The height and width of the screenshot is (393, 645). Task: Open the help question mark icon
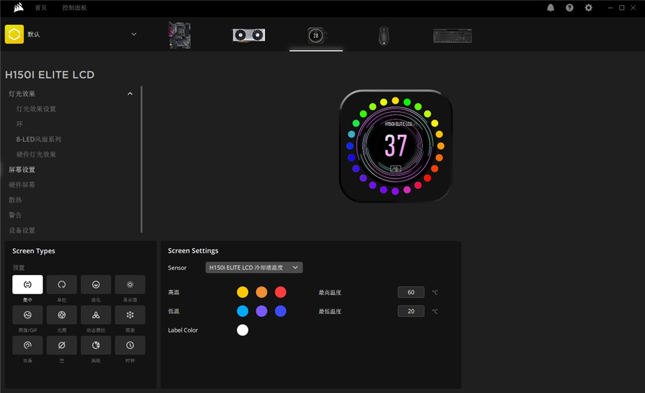point(569,8)
